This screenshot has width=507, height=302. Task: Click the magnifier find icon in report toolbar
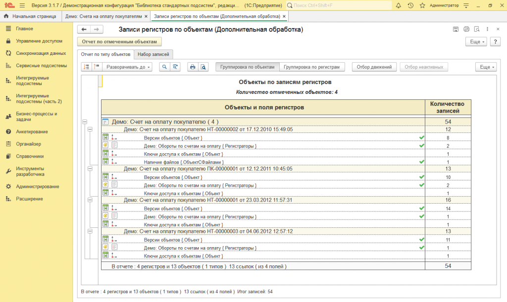tap(164, 67)
